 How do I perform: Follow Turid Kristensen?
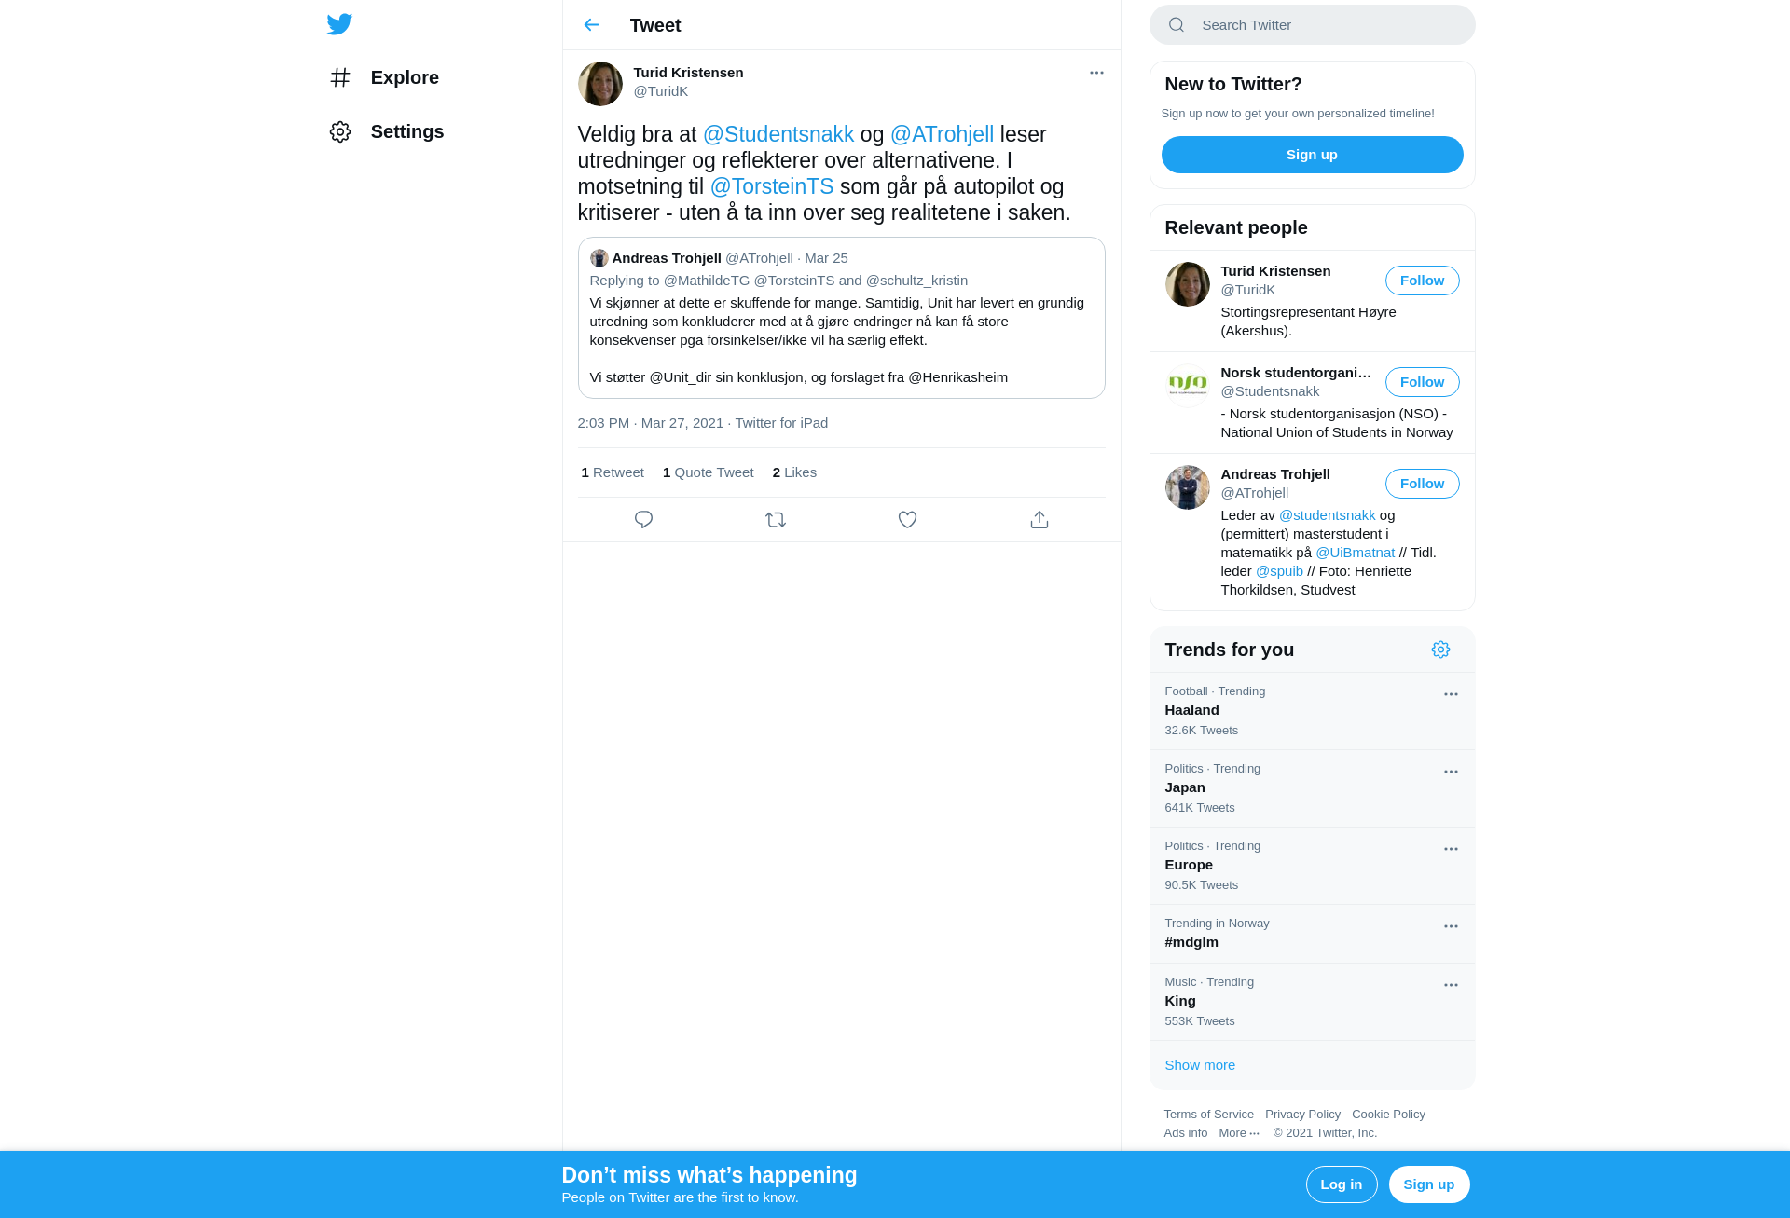click(1422, 281)
